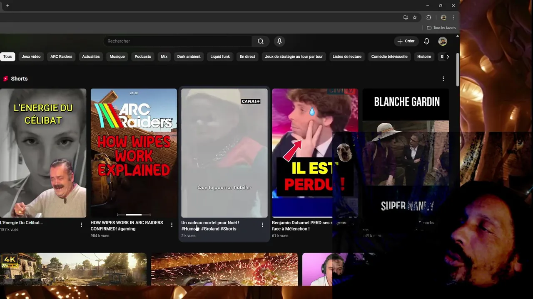Screen dimensions: 533x299
Task: Open the Blanche Gardin short thumbnail
Action: point(406,153)
